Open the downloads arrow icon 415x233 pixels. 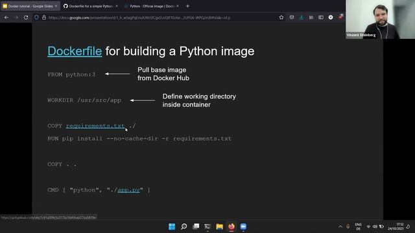(302, 17)
